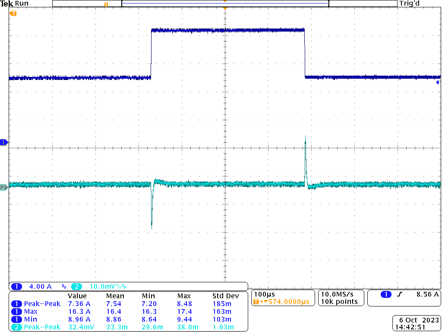
Task: Click the channel 1 badge on Peak-Peak row
Action: click(16, 304)
